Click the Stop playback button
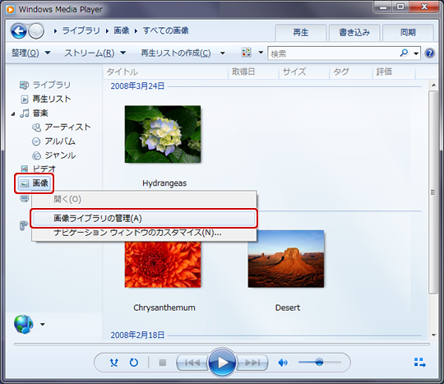Image resolution: width=444 pixels, height=384 pixels. pyautogui.click(x=162, y=363)
